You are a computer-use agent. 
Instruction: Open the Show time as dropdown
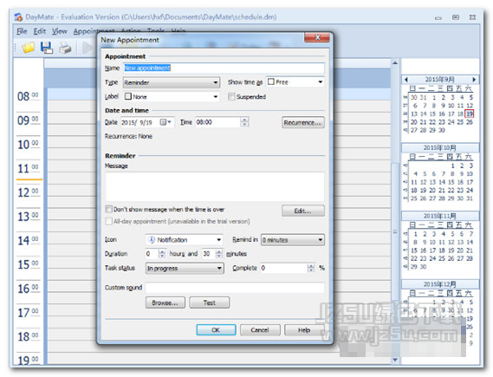coord(295,82)
